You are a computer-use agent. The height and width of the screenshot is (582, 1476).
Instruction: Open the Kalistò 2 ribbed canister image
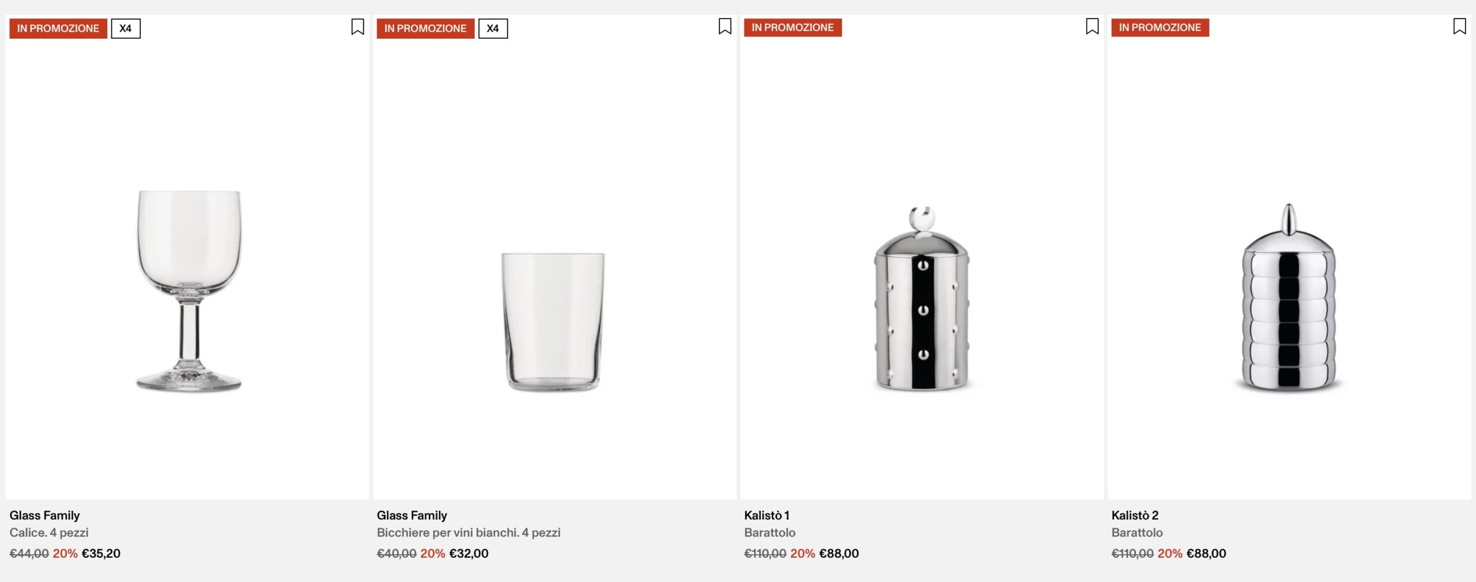point(1289,296)
